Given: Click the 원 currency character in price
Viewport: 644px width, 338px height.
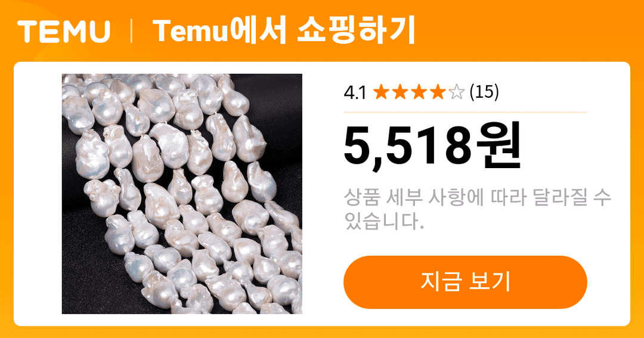Looking at the screenshot, I should tap(498, 146).
